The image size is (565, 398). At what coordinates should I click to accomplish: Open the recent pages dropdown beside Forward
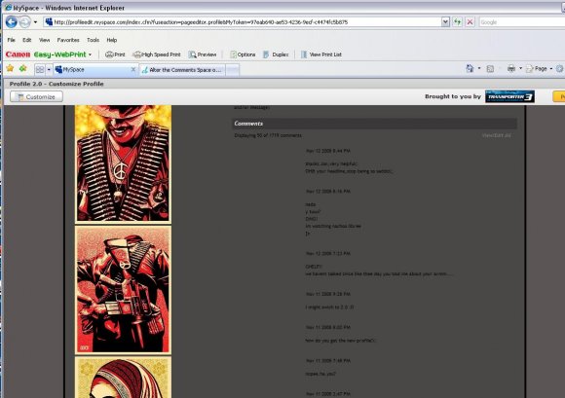click(x=35, y=22)
